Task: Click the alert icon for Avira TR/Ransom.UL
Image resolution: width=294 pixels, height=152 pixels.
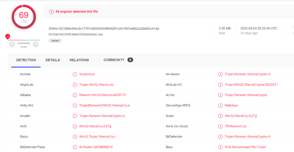Action: 220,126
